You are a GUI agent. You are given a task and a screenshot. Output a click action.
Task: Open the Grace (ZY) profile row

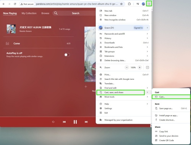point(124,28)
